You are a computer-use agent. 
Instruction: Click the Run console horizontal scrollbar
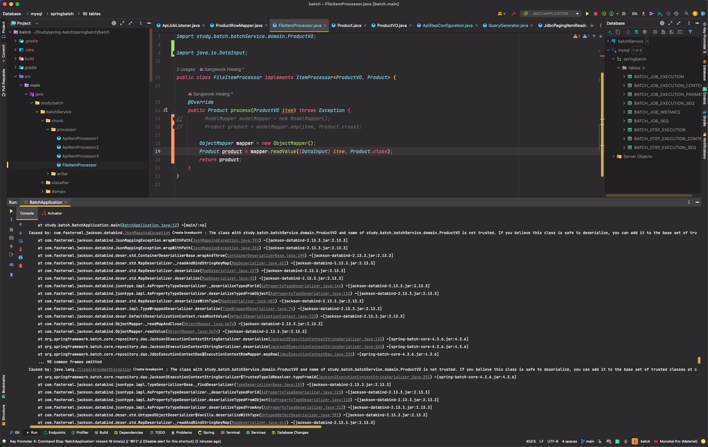click(176, 427)
